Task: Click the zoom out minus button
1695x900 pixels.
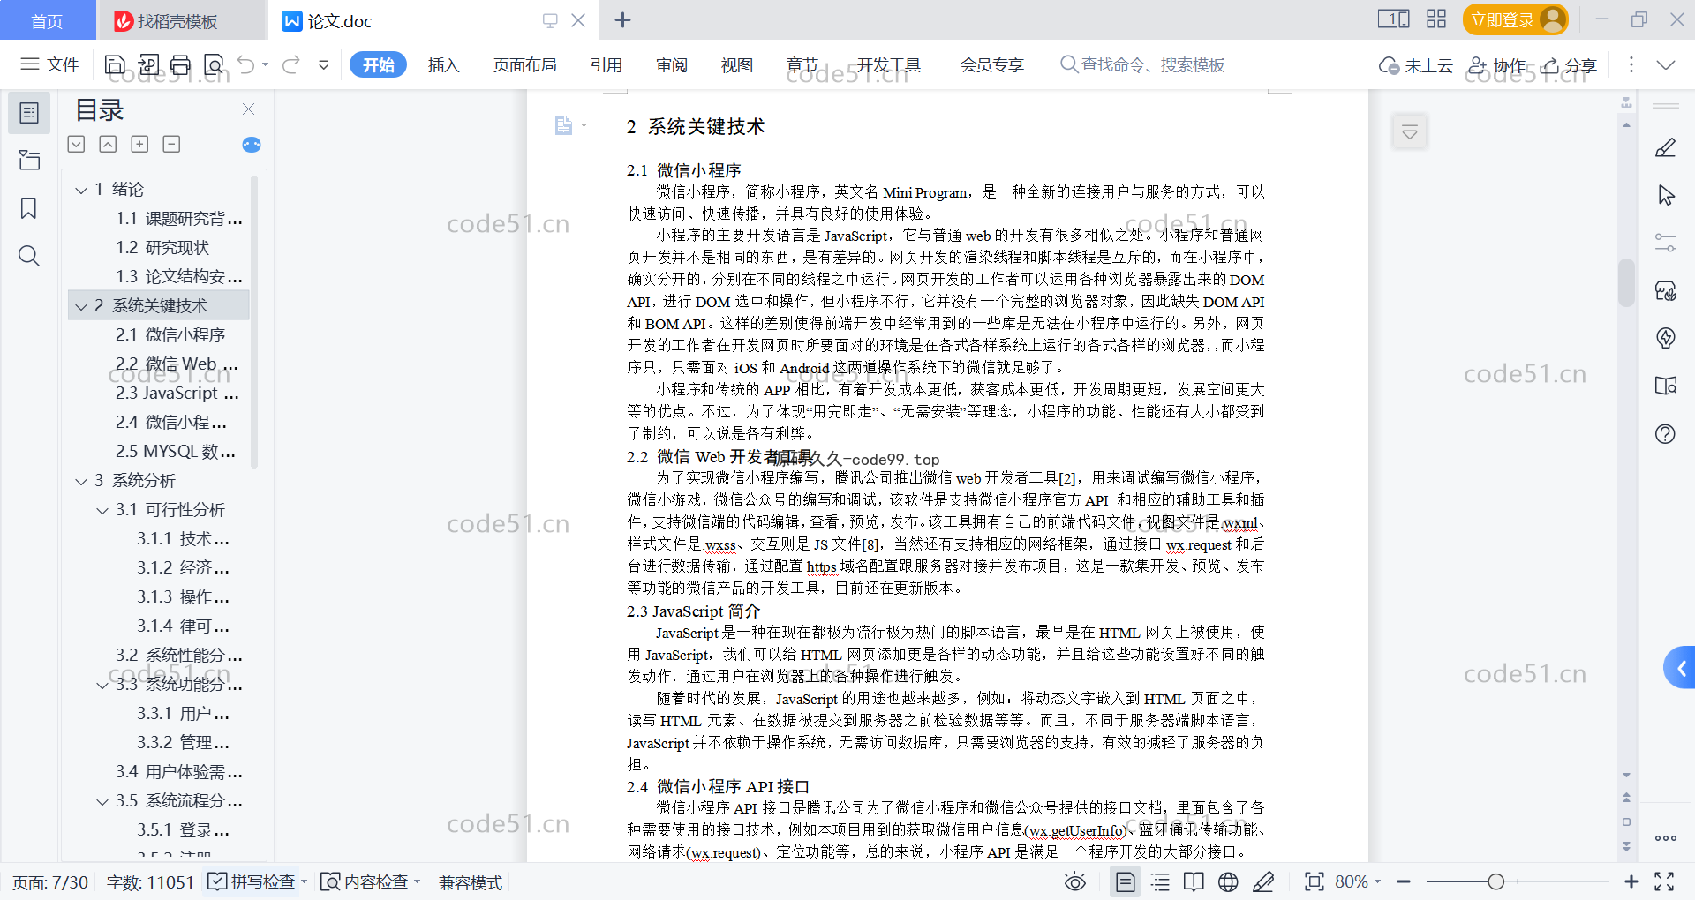Action: point(1404,881)
